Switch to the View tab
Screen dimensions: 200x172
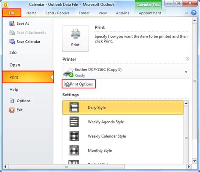(103, 13)
